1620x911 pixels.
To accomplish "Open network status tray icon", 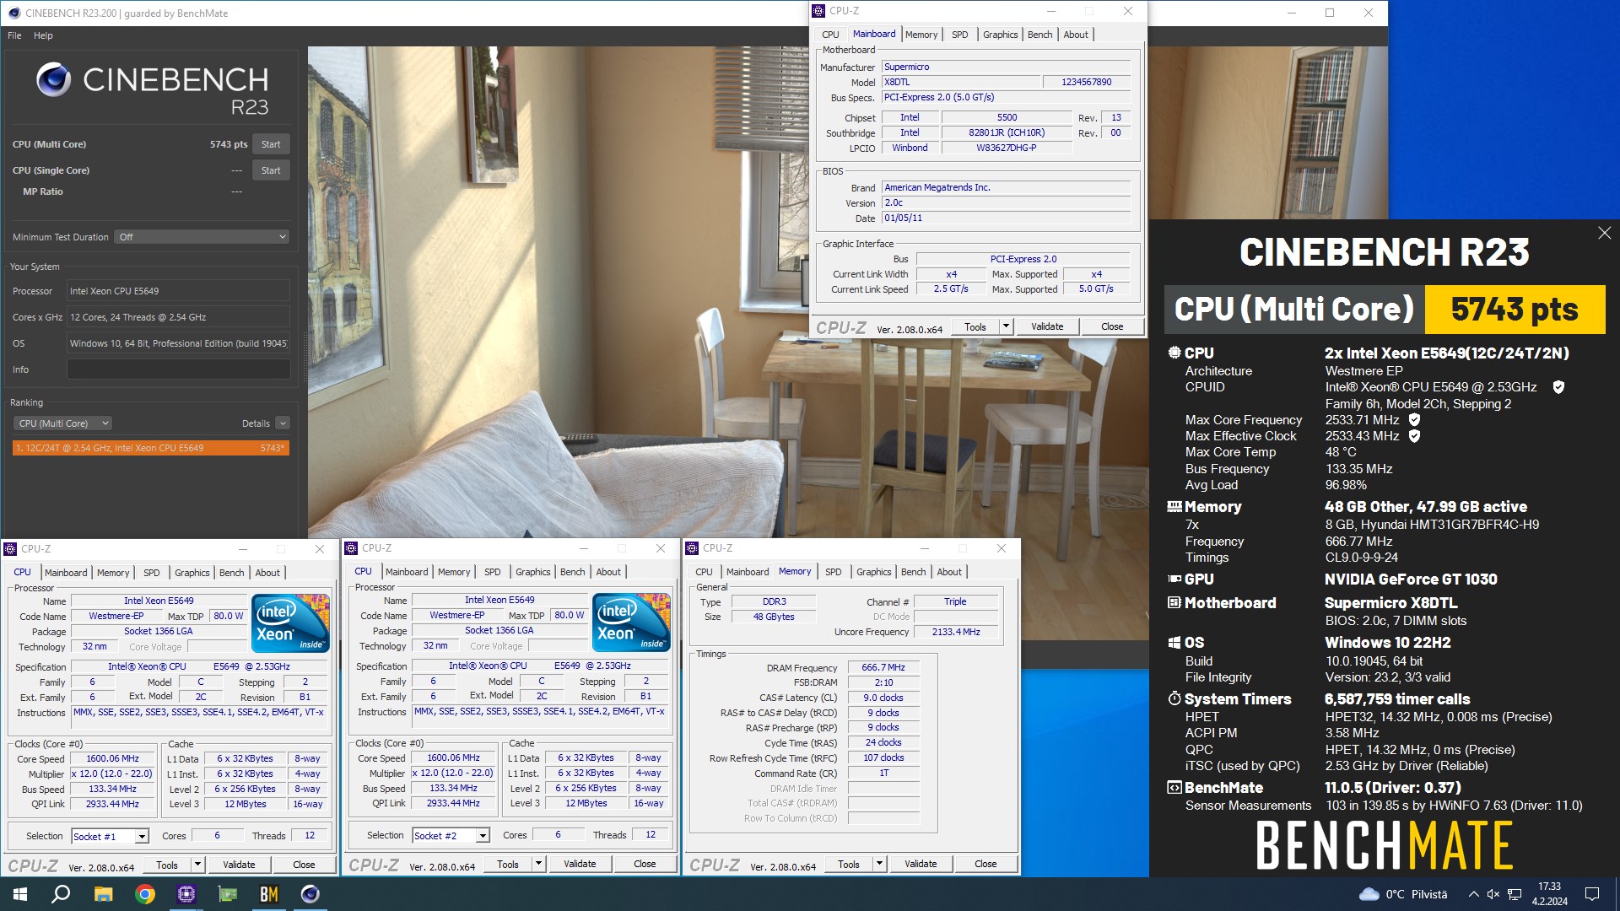I will 1515,894.
